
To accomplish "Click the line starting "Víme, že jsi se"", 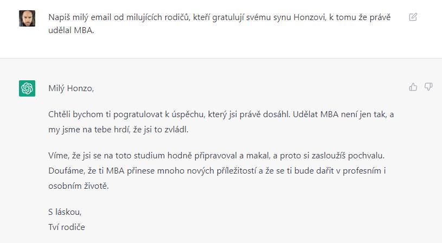I will pos(223,156).
